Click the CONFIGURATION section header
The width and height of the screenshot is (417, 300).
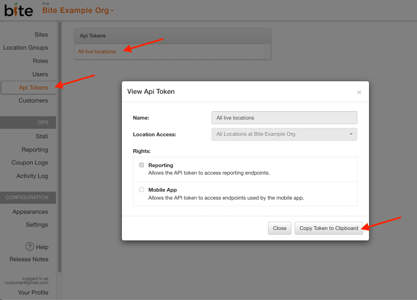point(28,197)
